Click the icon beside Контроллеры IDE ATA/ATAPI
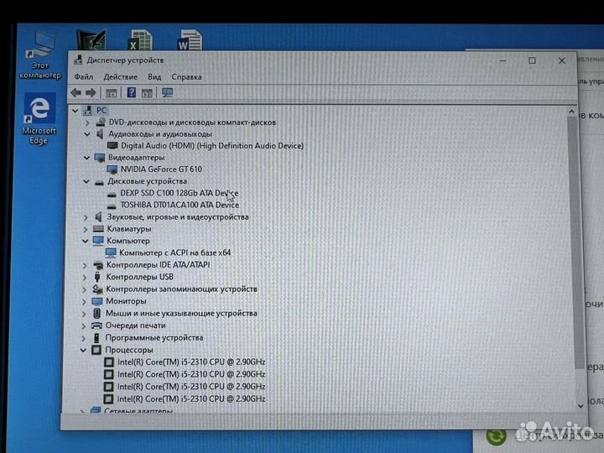 pyautogui.click(x=98, y=265)
